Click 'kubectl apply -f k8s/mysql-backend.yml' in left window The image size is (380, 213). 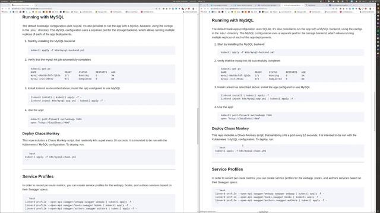[x=58, y=50]
